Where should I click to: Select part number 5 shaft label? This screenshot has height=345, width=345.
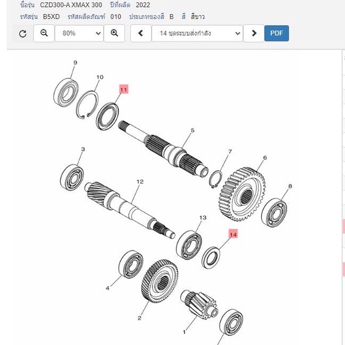click(193, 131)
